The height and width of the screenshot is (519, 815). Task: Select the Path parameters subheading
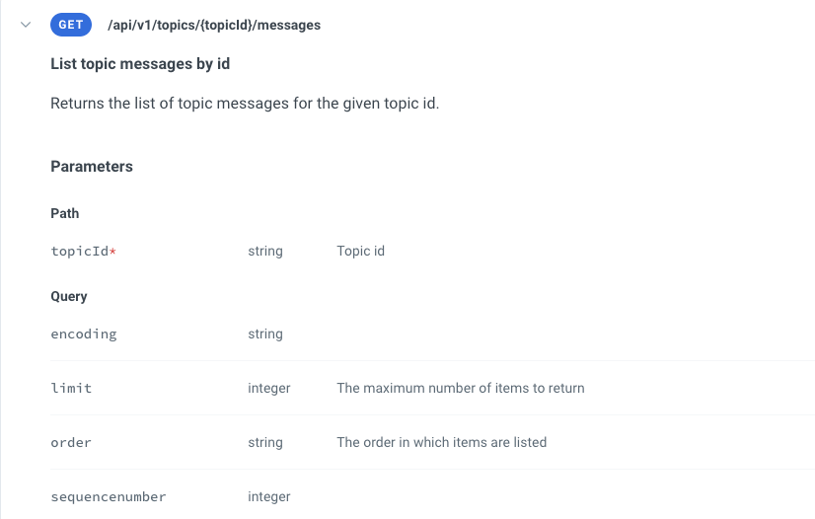point(64,213)
